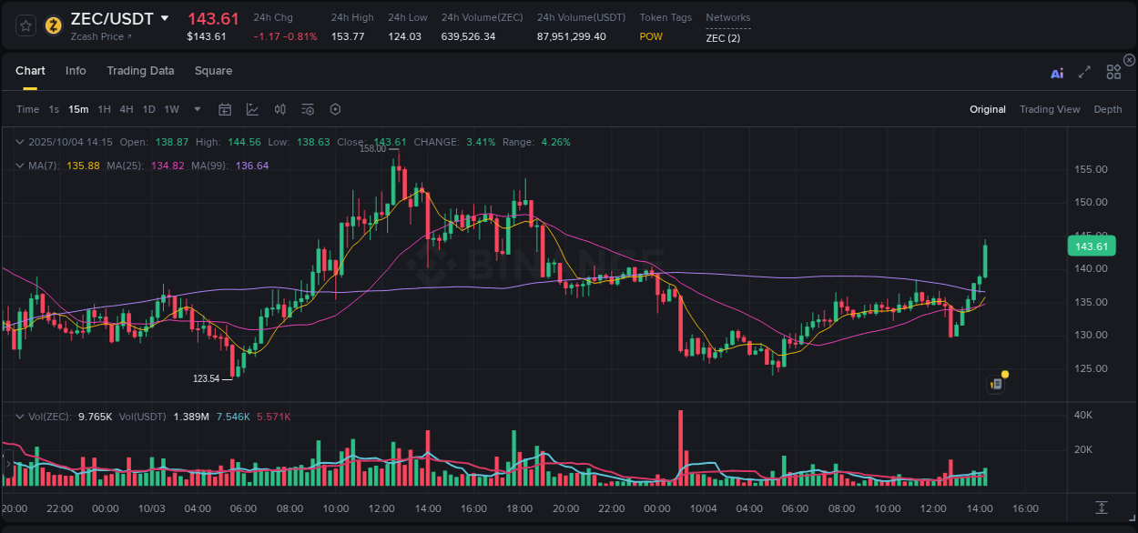Image resolution: width=1138 pixels, height=533 pixels.
Task: Toggle the favorite star for ZEC/USDT
Action: [25, 26]
